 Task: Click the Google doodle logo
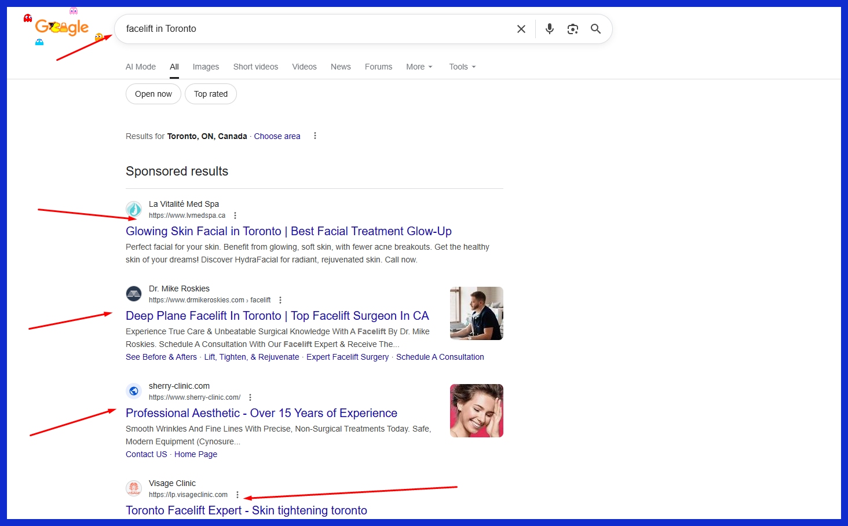(61, 26)
